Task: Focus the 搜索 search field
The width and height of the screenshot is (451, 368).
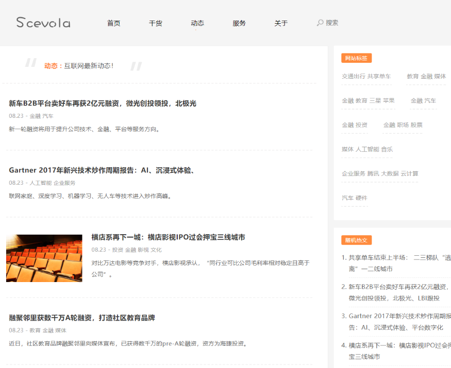Action: [332, 23]
